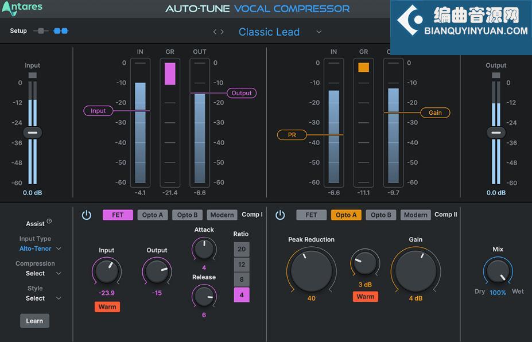The height and width of the screenshot is (342, 532).
Task: Click the Output 0.0 dB value
Action: [x=496, y=193]
